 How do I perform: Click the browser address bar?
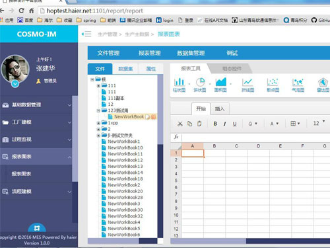[184, 11]
